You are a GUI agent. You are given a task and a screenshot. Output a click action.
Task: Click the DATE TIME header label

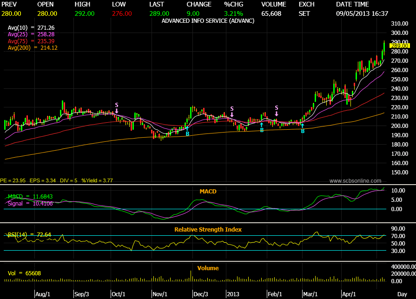[352, 4]
